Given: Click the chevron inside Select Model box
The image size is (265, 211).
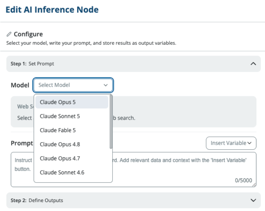Looking at the screenshot, I should coord(105,85).
